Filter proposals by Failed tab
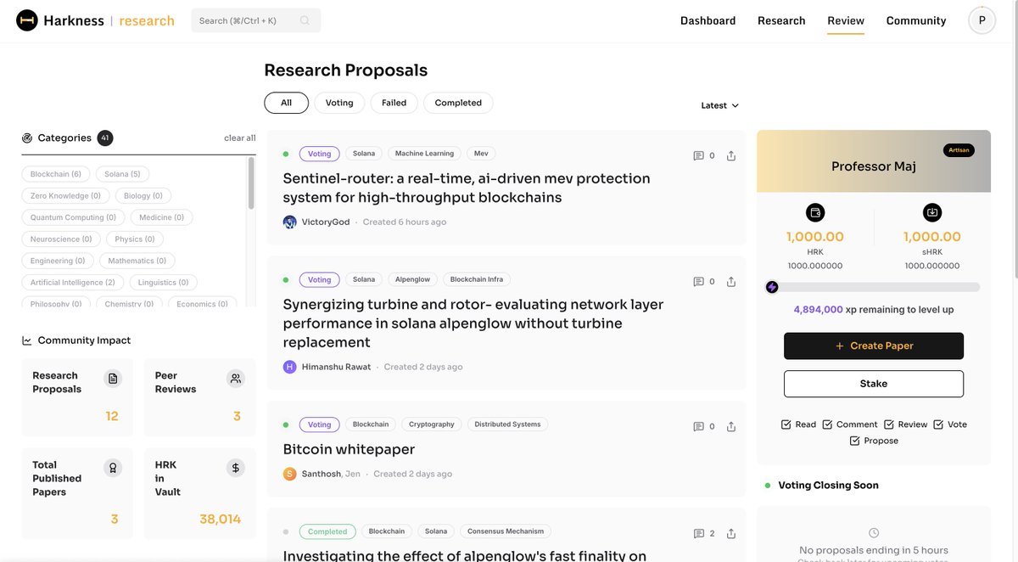 click(394, 103)
